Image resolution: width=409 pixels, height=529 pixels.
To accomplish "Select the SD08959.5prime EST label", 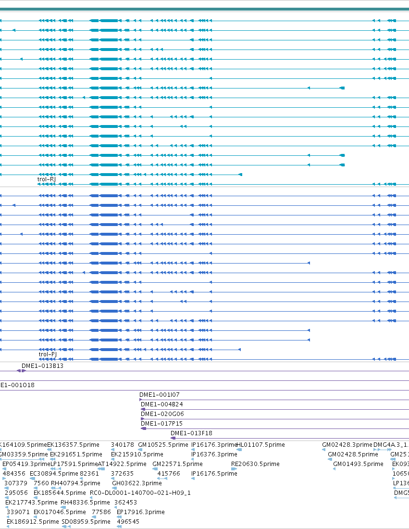I will tap(86, 522).
